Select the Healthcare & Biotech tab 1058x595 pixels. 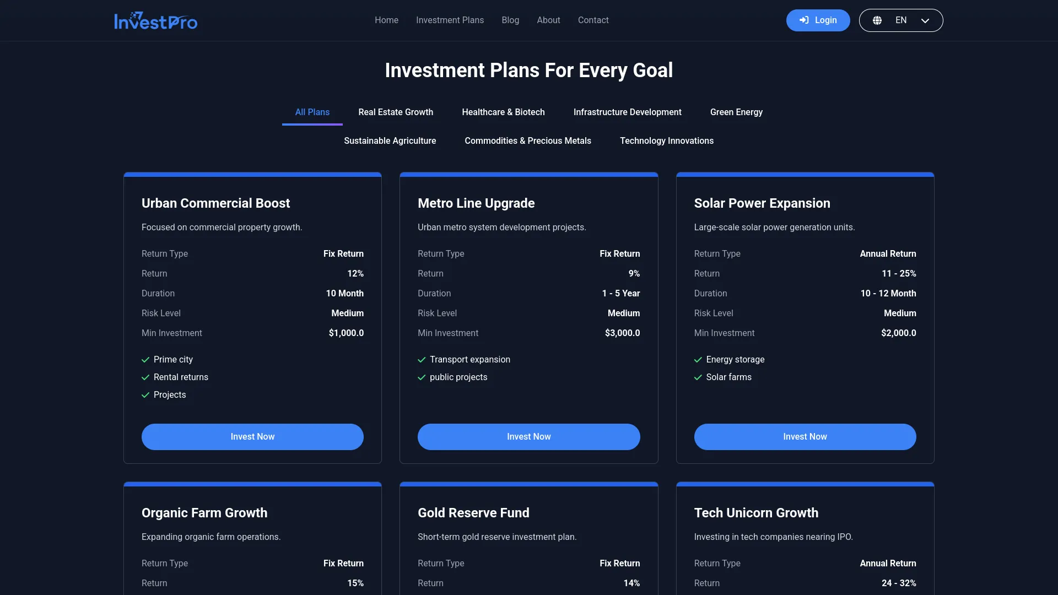[503, 112]
